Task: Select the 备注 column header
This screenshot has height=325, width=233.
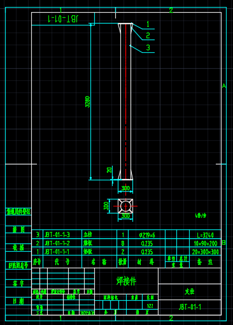Action: click(x=205, y=262)
